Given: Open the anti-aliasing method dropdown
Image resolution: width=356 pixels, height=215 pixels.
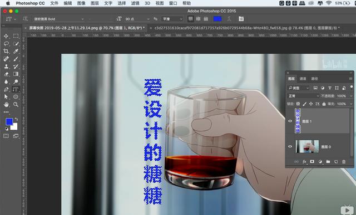Looking at the screenshot, I should 172,19.
